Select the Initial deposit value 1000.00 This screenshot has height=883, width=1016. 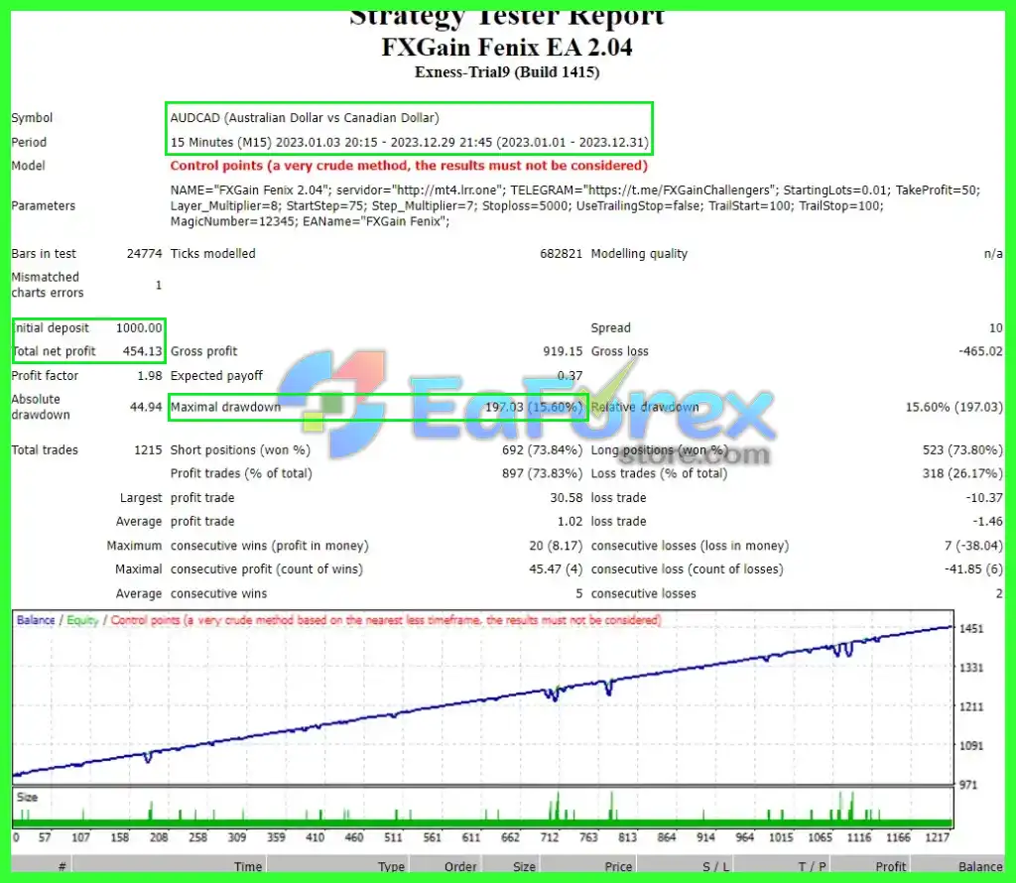point(139,327)
